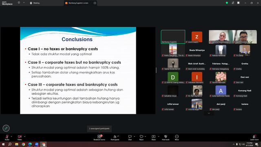Select Desi rani participant tile

click(245, 77)
